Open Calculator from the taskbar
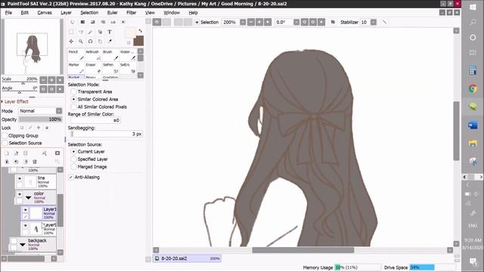The image size is (484, 272). coord(473,70)
